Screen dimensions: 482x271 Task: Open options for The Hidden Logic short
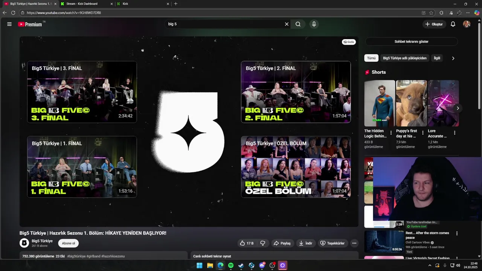tap(391, 133)
